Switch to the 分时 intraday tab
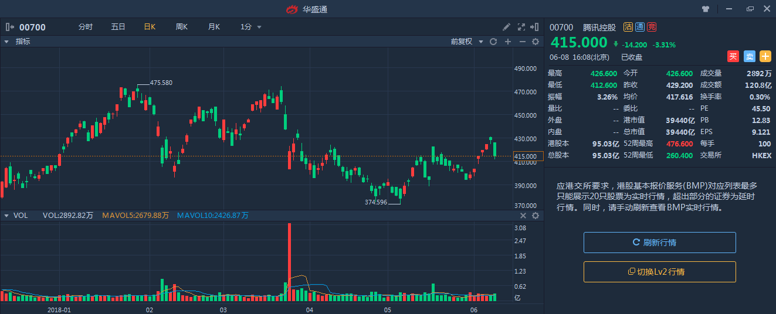 tap(85, 27)
